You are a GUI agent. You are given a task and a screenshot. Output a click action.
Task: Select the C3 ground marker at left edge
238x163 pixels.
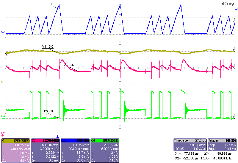tap(3, 32)
